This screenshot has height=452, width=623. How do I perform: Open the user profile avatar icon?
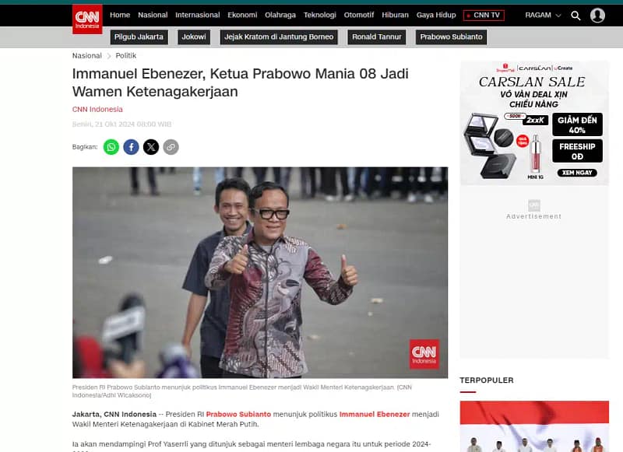click(597, 16)
